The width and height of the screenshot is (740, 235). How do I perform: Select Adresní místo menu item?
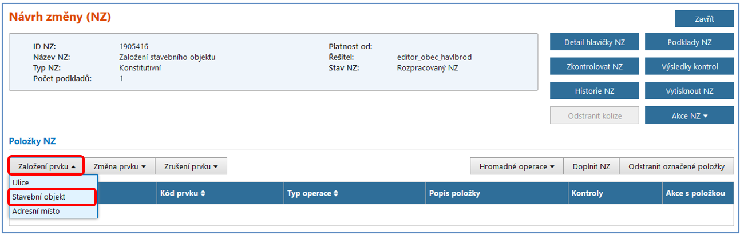35,211
